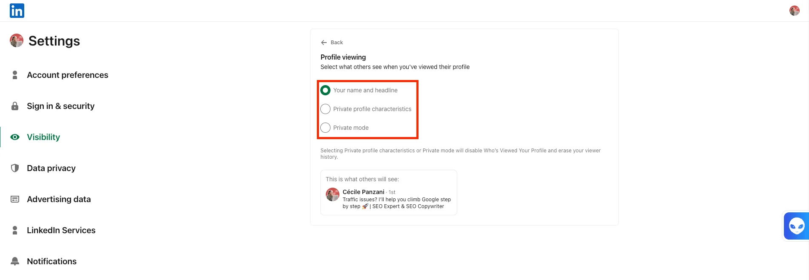The image size is (809, 280).
Task: Click the Account preferences person icon
Action: tap(15, 75)
